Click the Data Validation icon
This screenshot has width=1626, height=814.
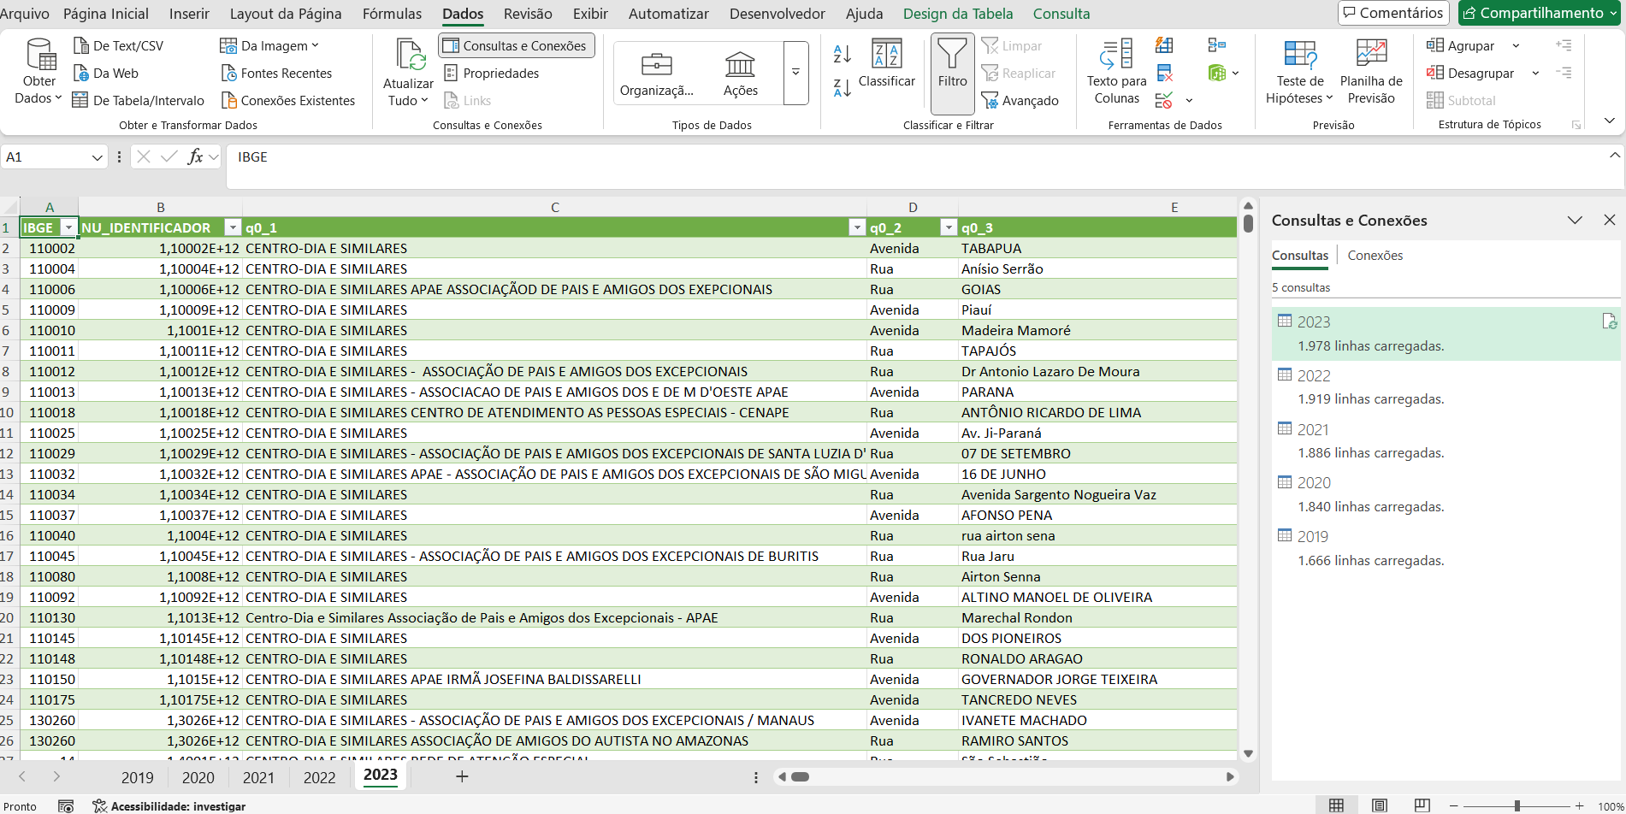(x=1164, y=101)
